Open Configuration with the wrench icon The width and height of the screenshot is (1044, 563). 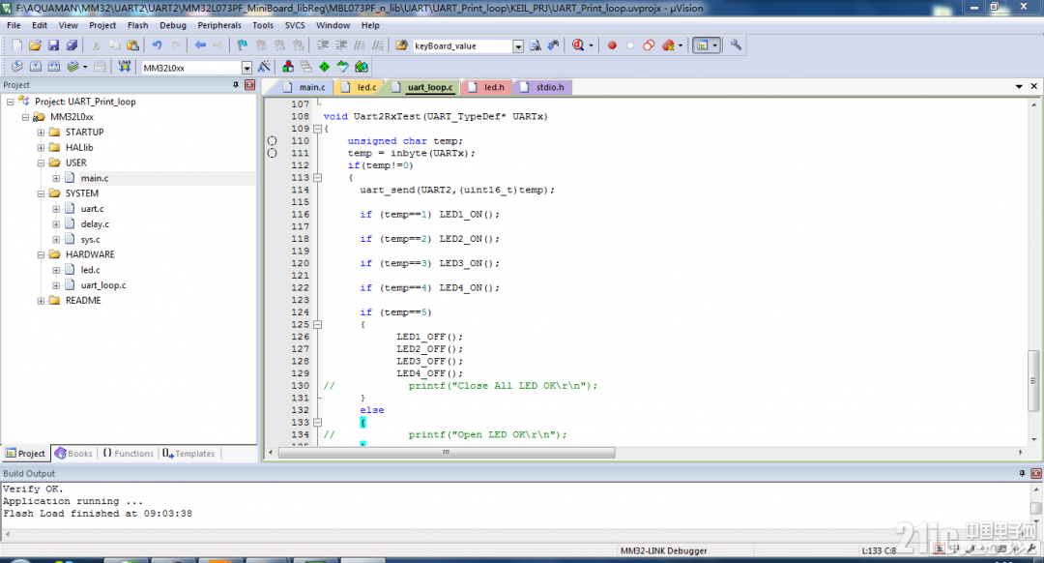736,45
